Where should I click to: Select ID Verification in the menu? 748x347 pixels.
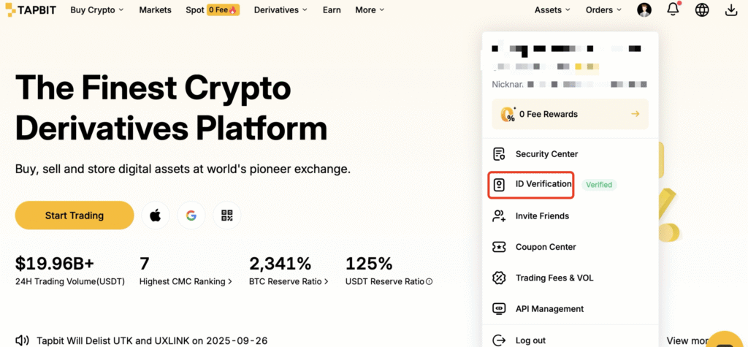point(543,184)
